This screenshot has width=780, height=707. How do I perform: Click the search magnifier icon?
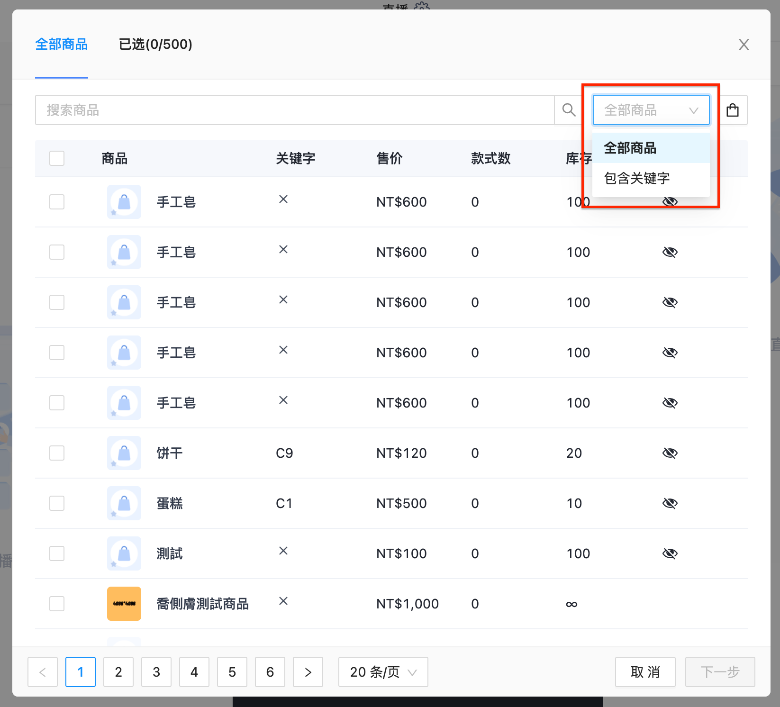tap(569, 110)
